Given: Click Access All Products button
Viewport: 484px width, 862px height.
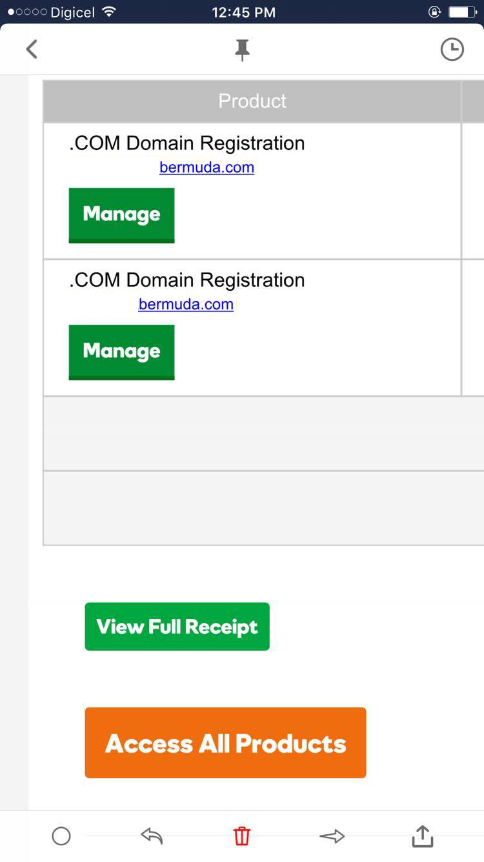Looking at the screenshot, I should tap(225, 742).
